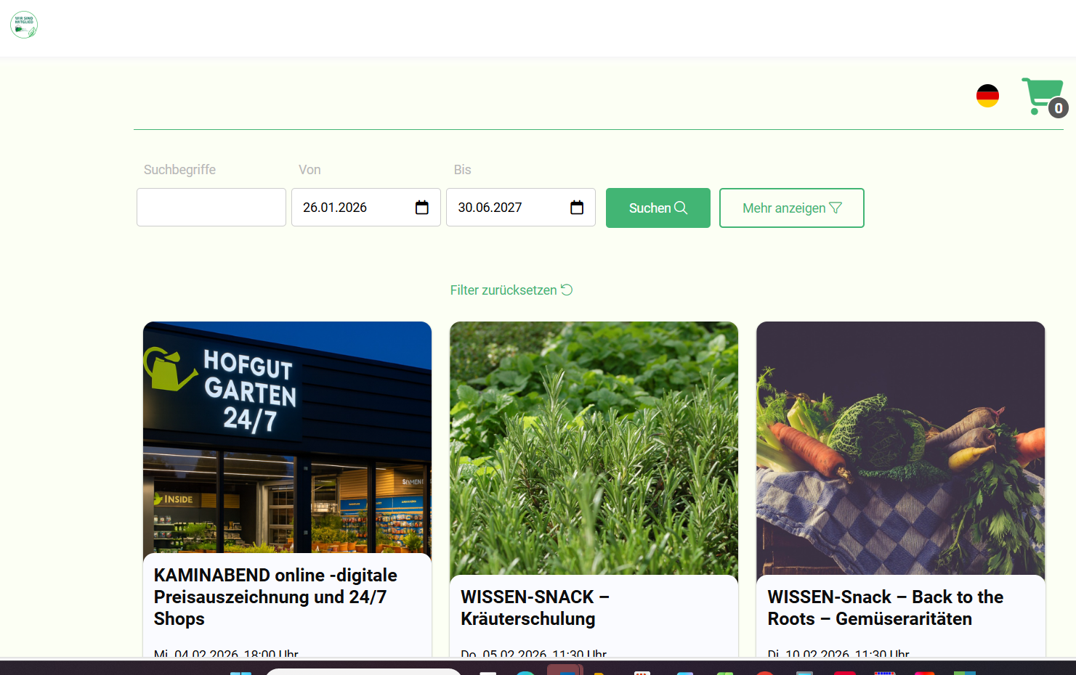Expand filters with Mehr anzeigen
Image resolution: width=1076 pixels, height=675 pixels.
click(x=791, y=208)
